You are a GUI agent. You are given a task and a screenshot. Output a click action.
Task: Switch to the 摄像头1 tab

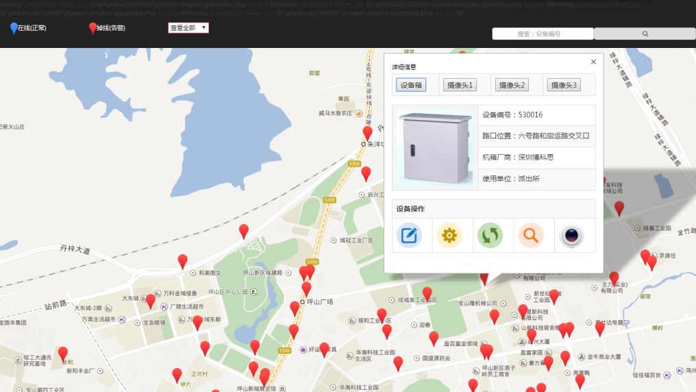tap(460, 85)
